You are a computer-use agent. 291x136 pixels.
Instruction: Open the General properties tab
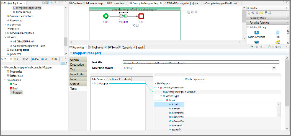(78, 60)
